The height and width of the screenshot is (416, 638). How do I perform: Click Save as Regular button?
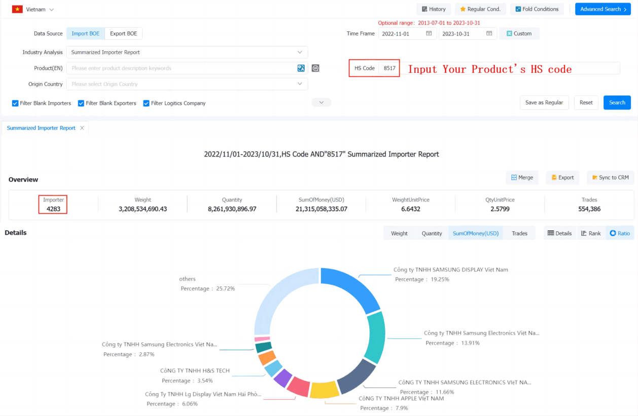click(x=544, y=102)
